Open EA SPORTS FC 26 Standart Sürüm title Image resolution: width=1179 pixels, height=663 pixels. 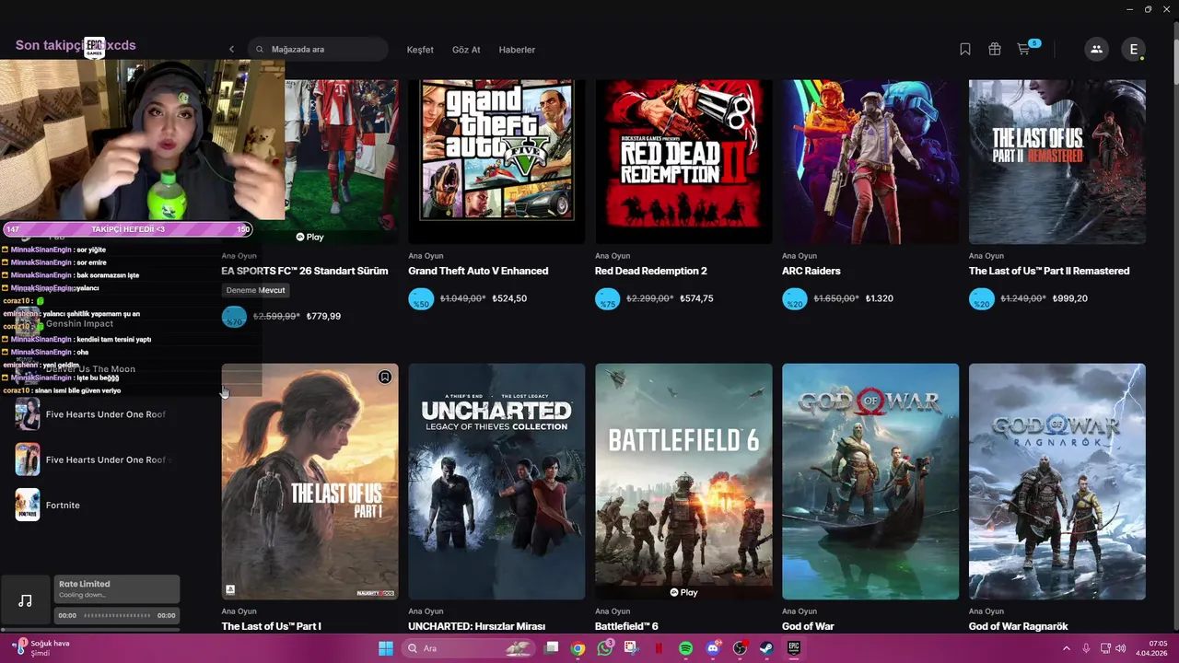click(x=305, y=271)
